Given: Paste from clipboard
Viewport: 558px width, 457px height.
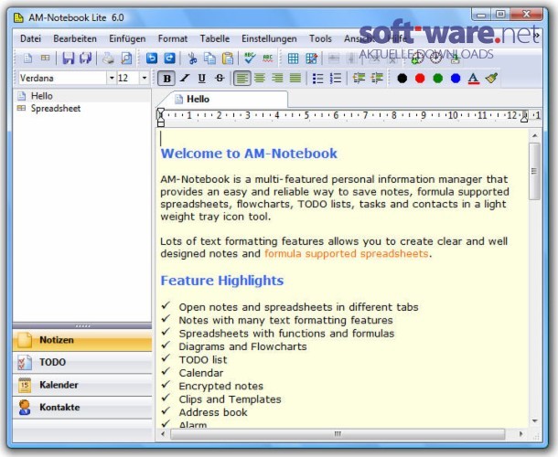Looking at the screenshot, I should point(228,58).
